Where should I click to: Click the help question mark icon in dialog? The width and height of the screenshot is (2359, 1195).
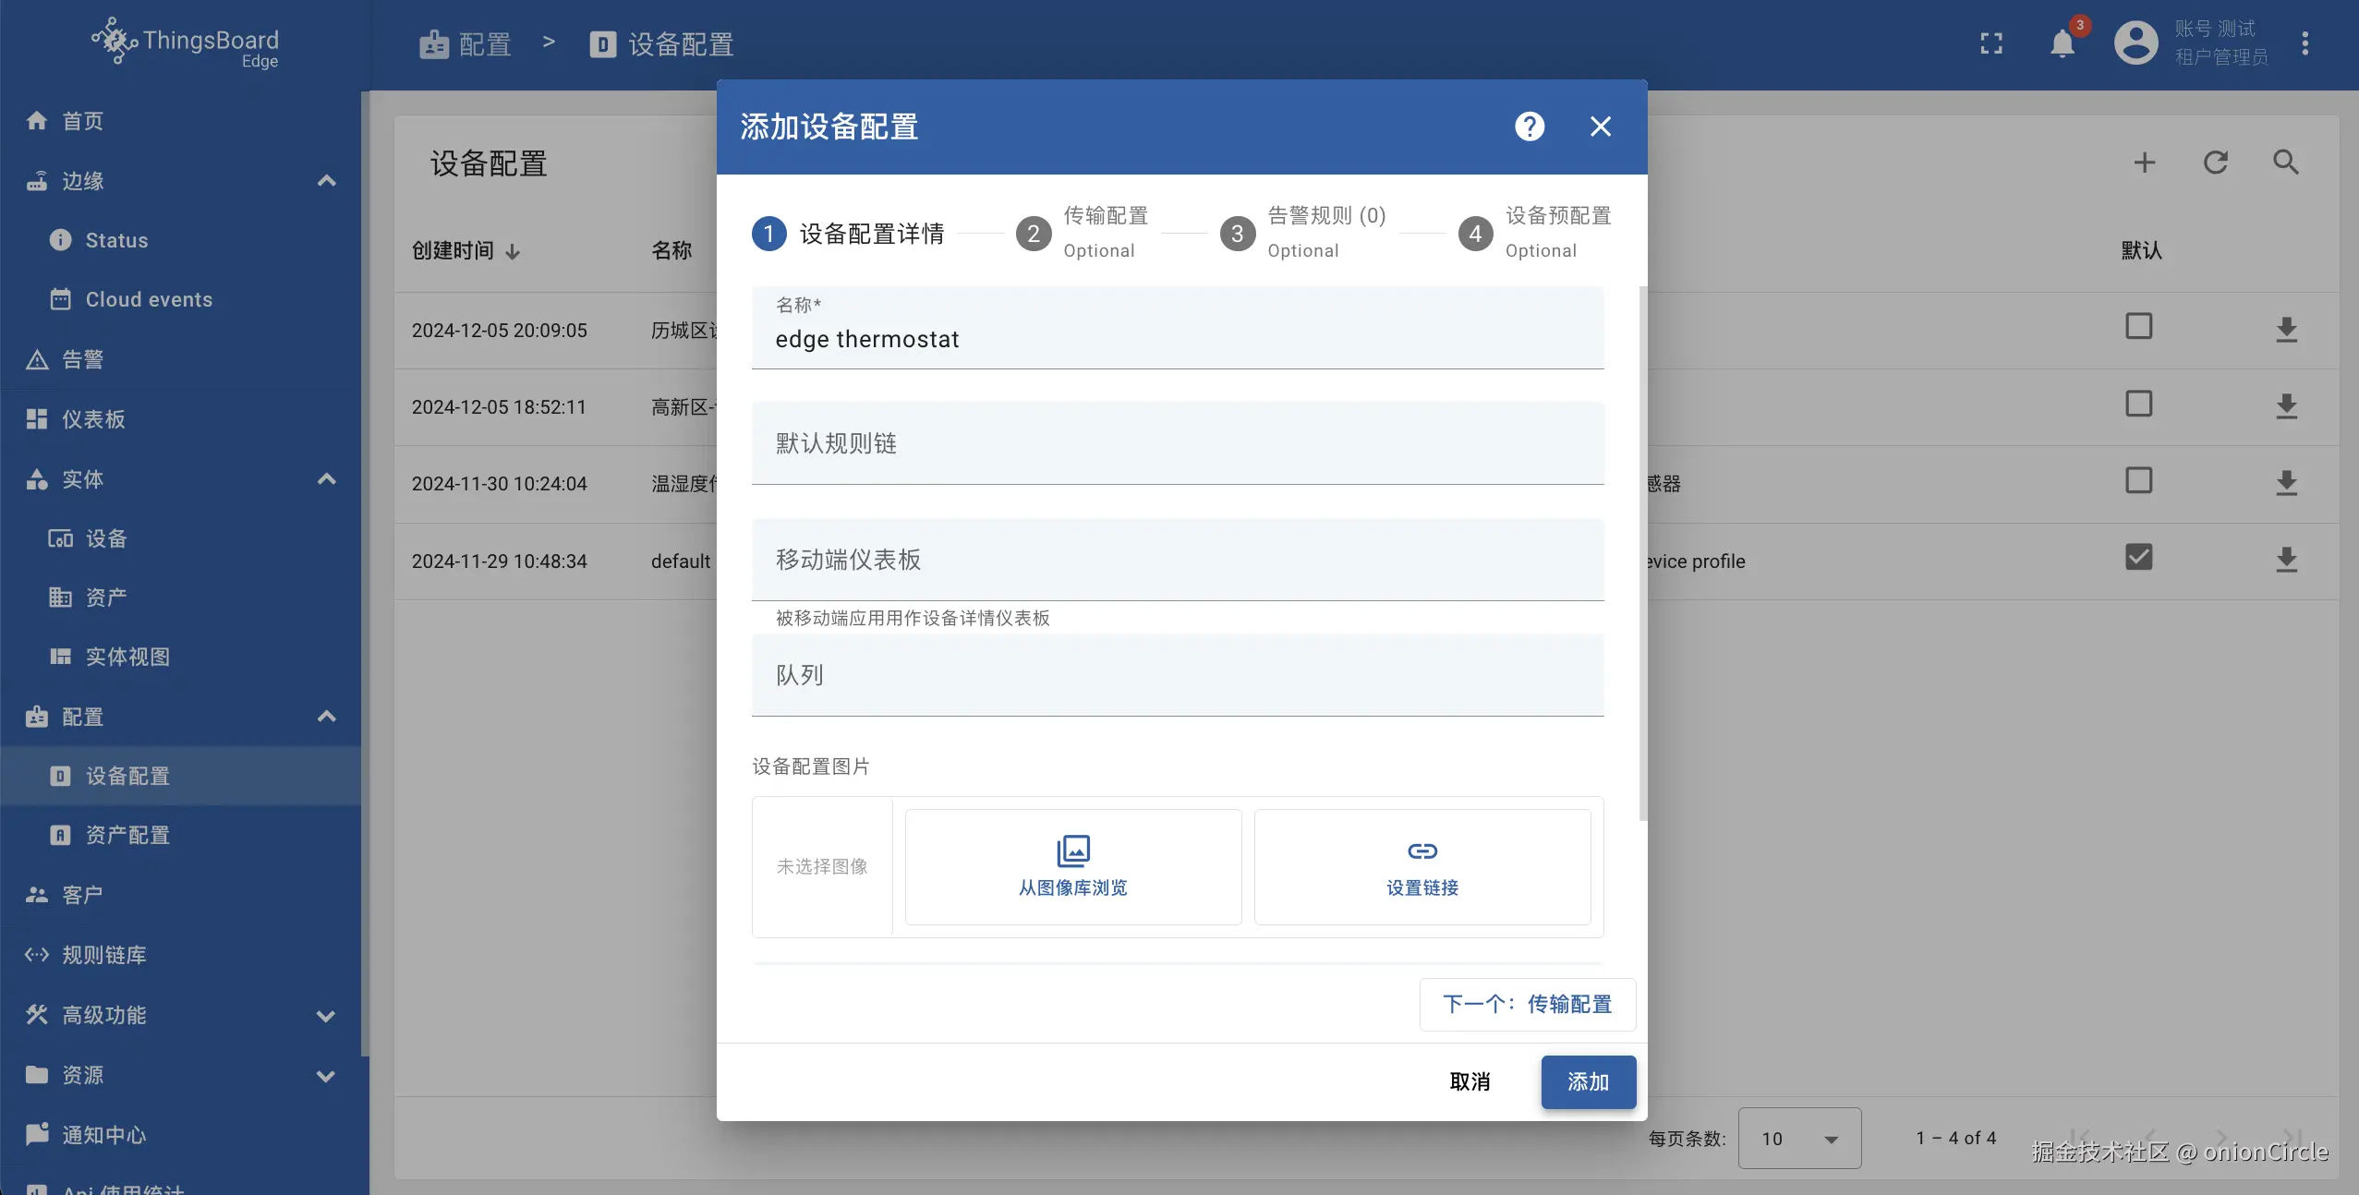coord(1530,127)
